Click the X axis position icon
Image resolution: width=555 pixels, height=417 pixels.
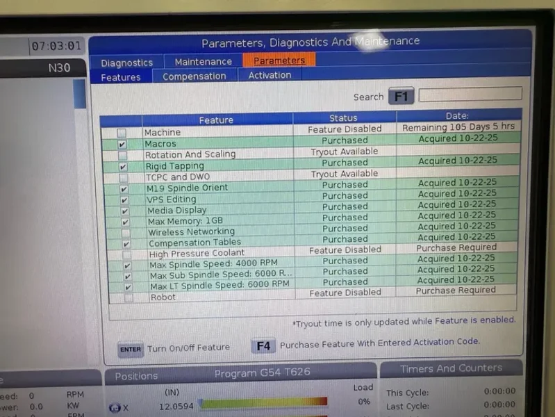pos(115,408)
